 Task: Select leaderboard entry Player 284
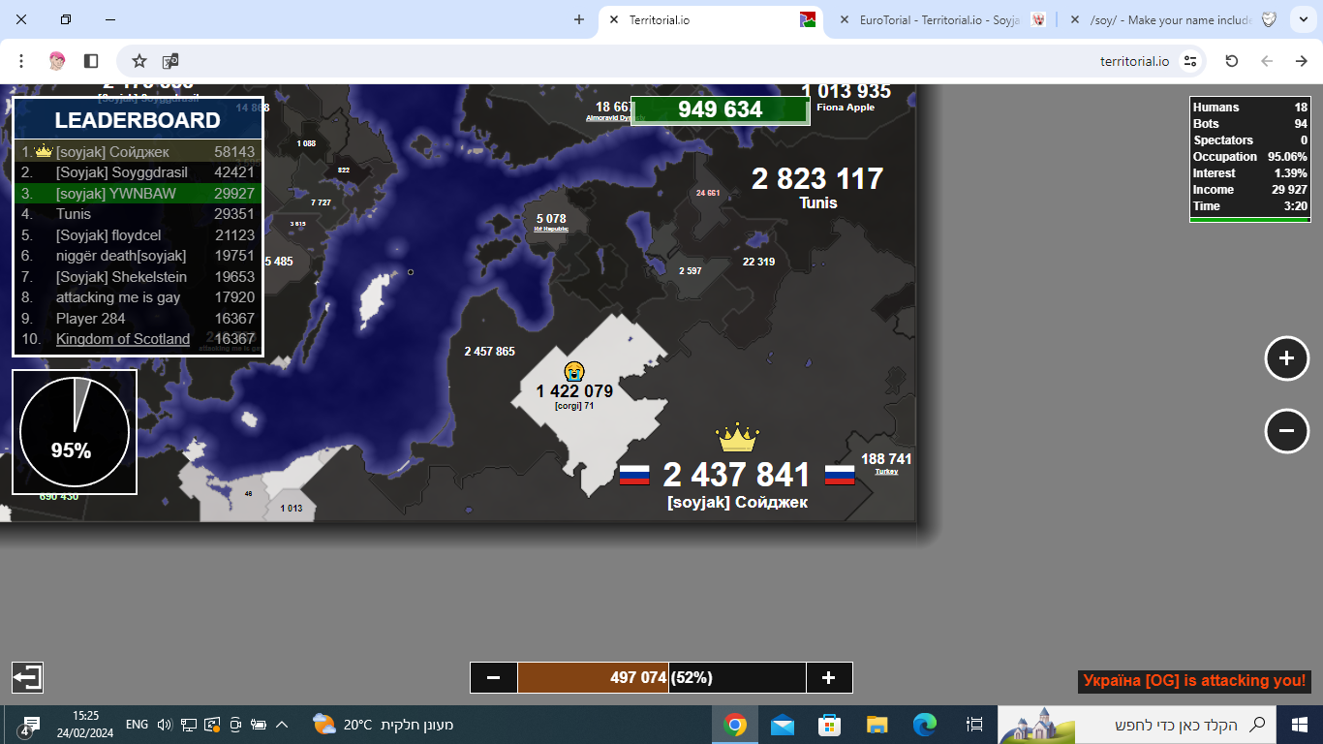(x=138, y=319)
